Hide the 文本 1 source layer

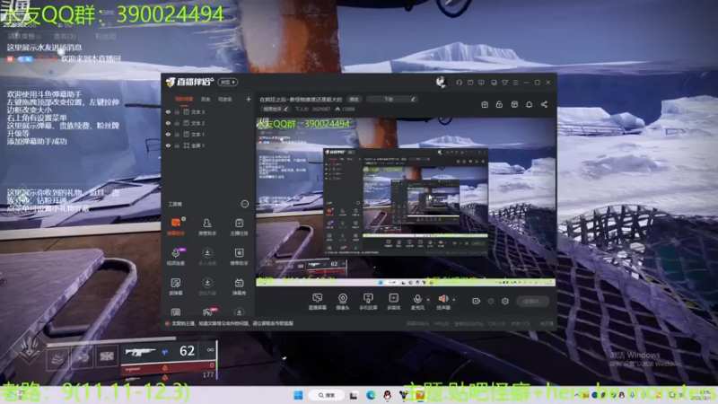[168, 134]
